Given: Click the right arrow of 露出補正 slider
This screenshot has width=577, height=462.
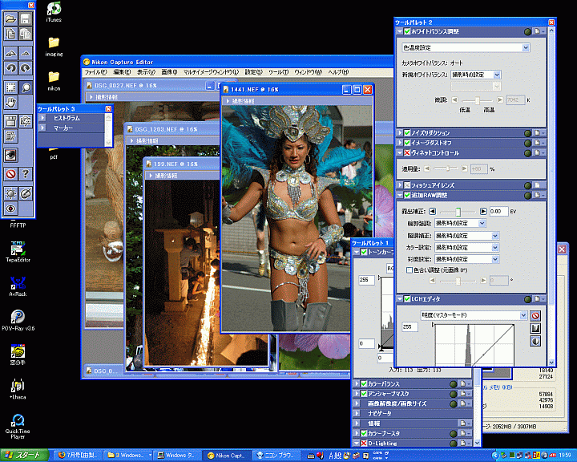Looking at the screenshot, I should pos(483,211).
